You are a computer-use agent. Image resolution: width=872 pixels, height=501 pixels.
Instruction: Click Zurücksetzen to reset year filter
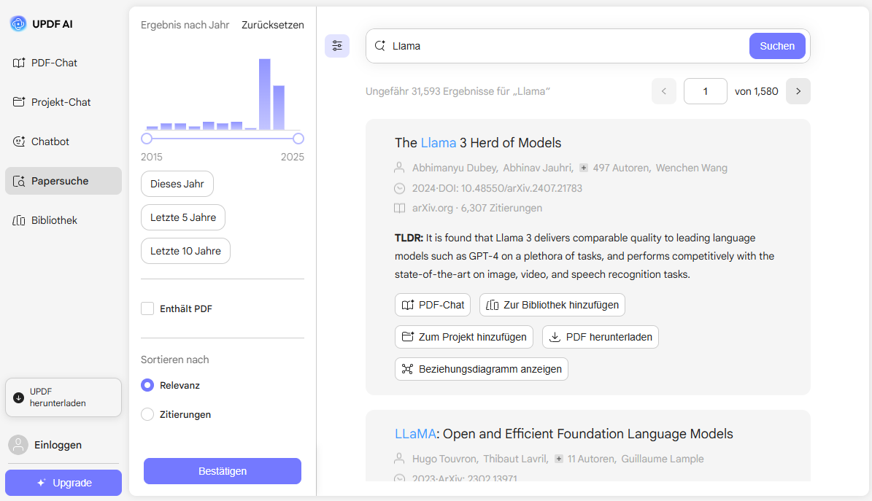pyautogui.click(x=272, y=25)
